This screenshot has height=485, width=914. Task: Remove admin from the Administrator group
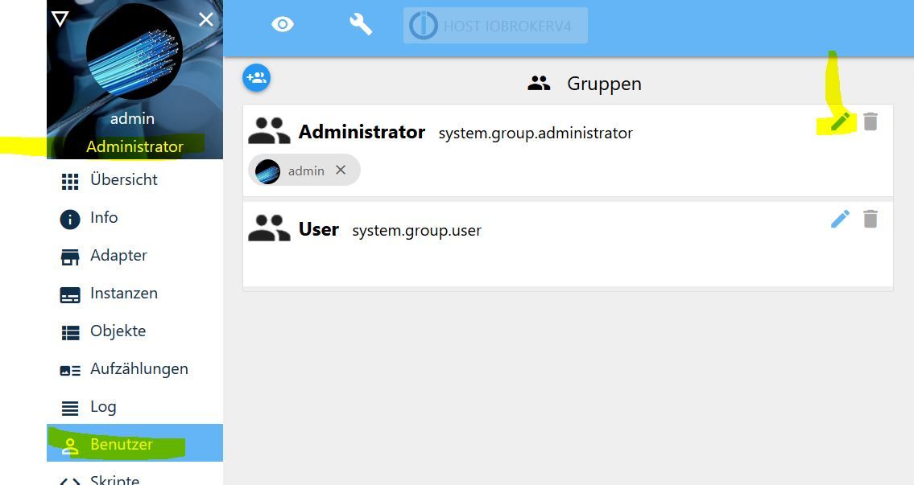tap(341, 170)
